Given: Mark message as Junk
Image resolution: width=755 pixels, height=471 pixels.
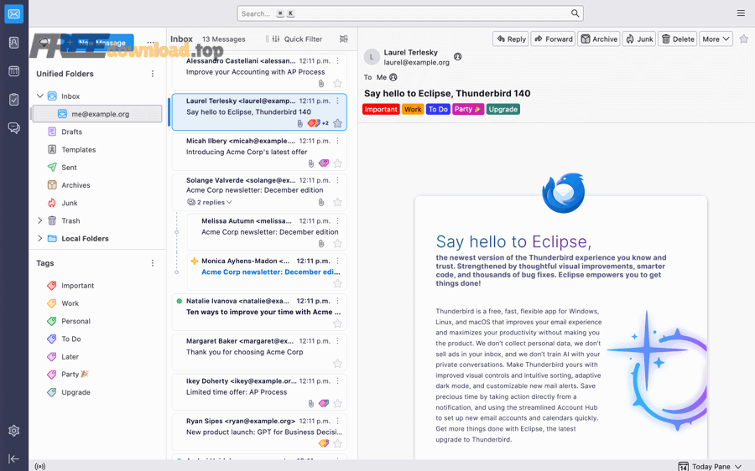Looking at the screenshot, I should 639,39.
